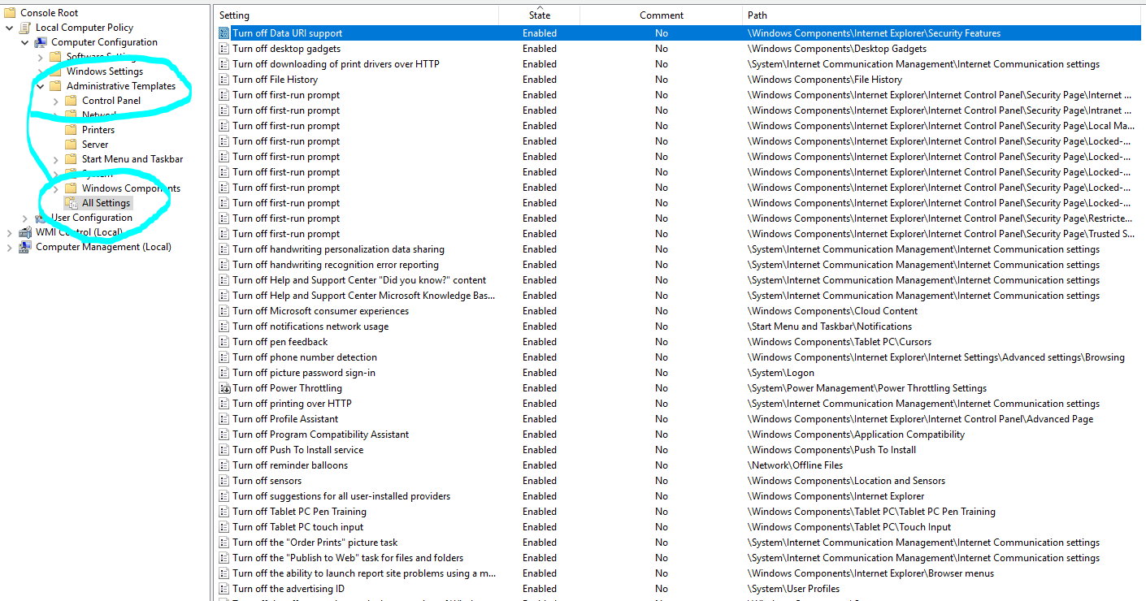Sort list by Comment column header
This screenshot has width=1146, height=601.
coord(662,15)
